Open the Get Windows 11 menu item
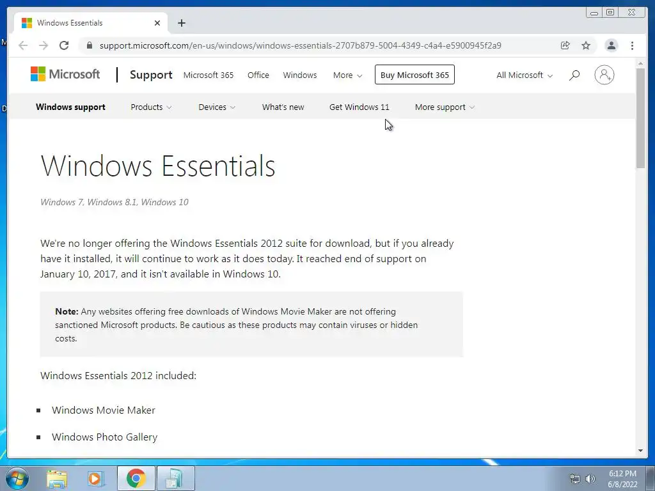The width and height of the screenshot is (655, 491). 359,107
